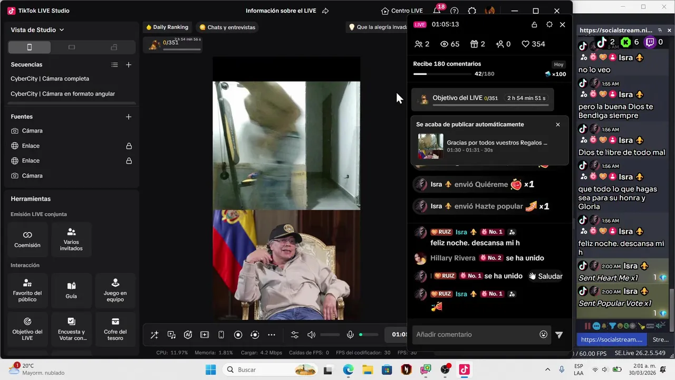Click the phone screen icon in bottom toolbar
The width and height of the screenshot is (675, 380).
point(221,335)
